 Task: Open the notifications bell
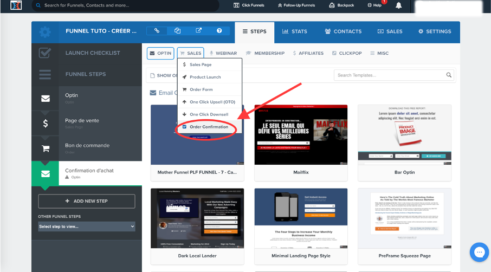tap(398, 5)
